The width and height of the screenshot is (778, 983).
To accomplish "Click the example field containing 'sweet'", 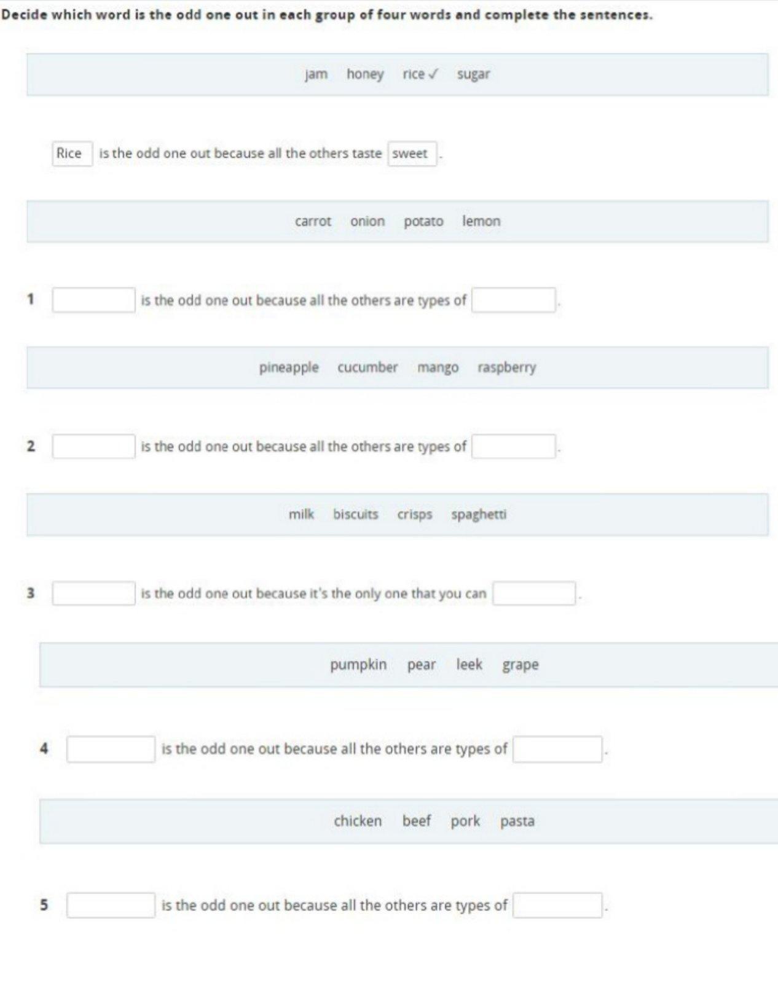I will 412,154.
